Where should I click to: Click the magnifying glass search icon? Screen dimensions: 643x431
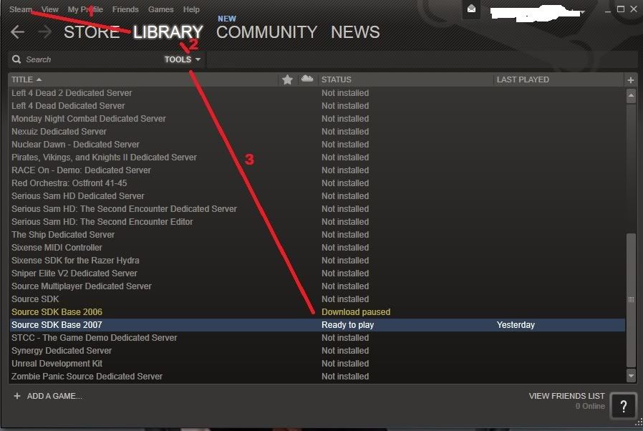16,59
